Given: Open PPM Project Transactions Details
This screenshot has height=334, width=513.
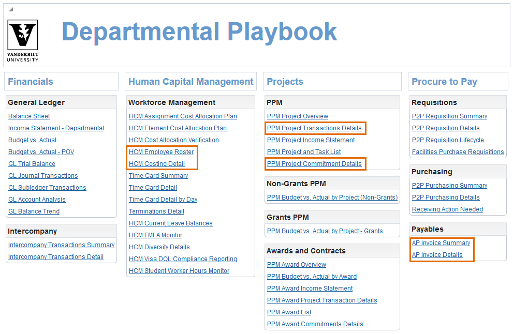Looking at the screenshot, I should (x=314, y=128).
